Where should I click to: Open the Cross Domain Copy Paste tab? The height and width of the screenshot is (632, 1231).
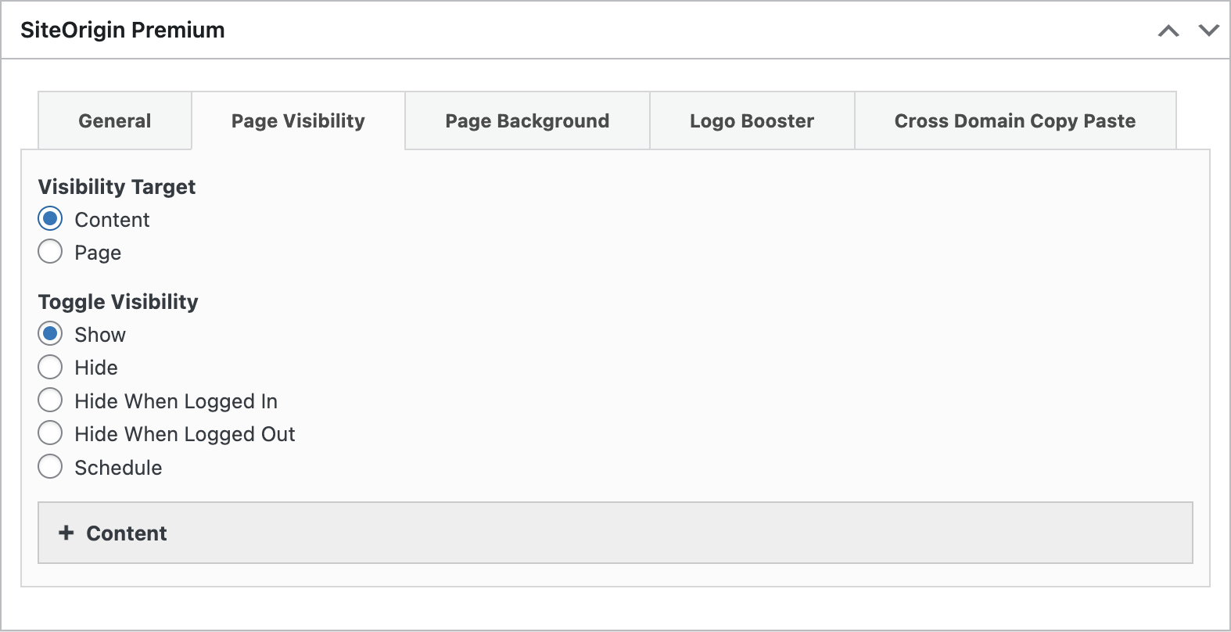[1014, 120]
